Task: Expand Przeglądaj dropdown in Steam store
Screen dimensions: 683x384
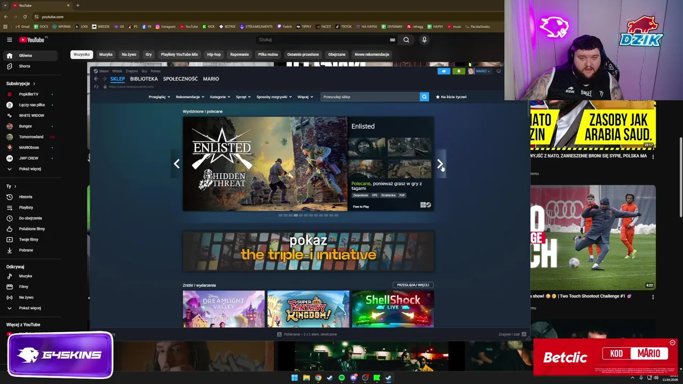Action: coord(159,97)
